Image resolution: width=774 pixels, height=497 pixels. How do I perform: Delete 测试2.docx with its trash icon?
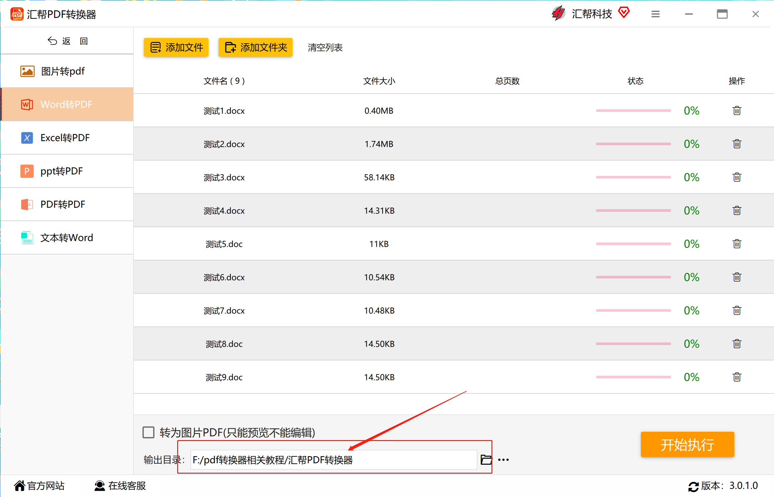point(737,144)
